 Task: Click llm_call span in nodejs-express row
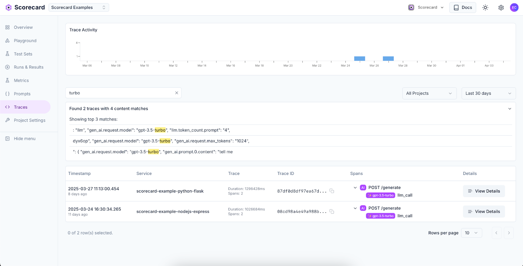point(405,216)
